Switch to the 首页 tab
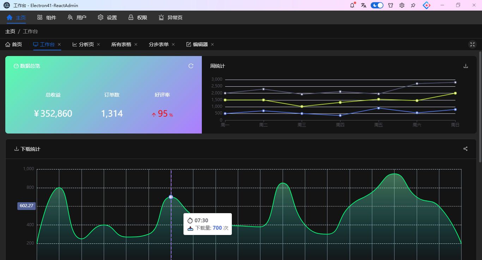Screen dimensions: 482x260 tap(14, 44)
